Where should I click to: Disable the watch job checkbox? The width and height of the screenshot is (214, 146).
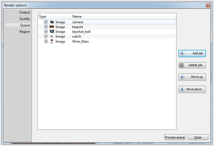click(x=46, y=36)
